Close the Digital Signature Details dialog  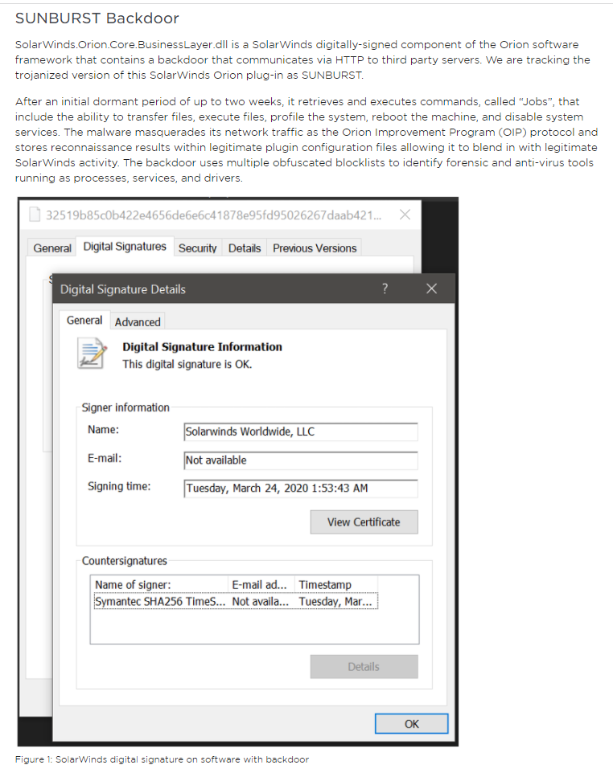click(x=431, y=288)
